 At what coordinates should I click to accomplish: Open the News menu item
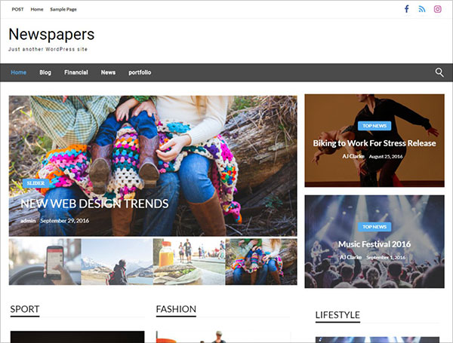pyautogui.click(x=108, y=72)
